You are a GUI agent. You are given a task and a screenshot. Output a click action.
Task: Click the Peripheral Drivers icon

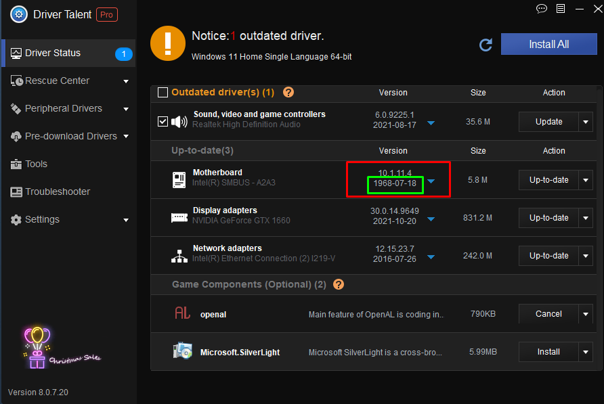[x=16, y=108]
